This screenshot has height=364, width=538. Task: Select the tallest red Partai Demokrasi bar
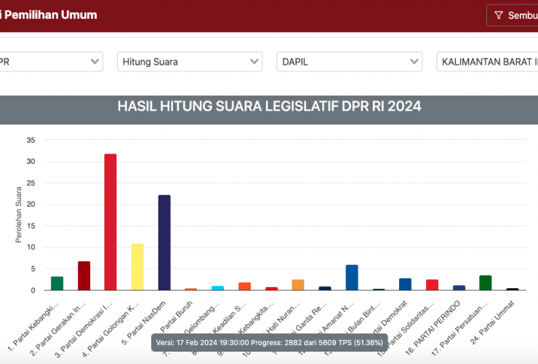111,222
